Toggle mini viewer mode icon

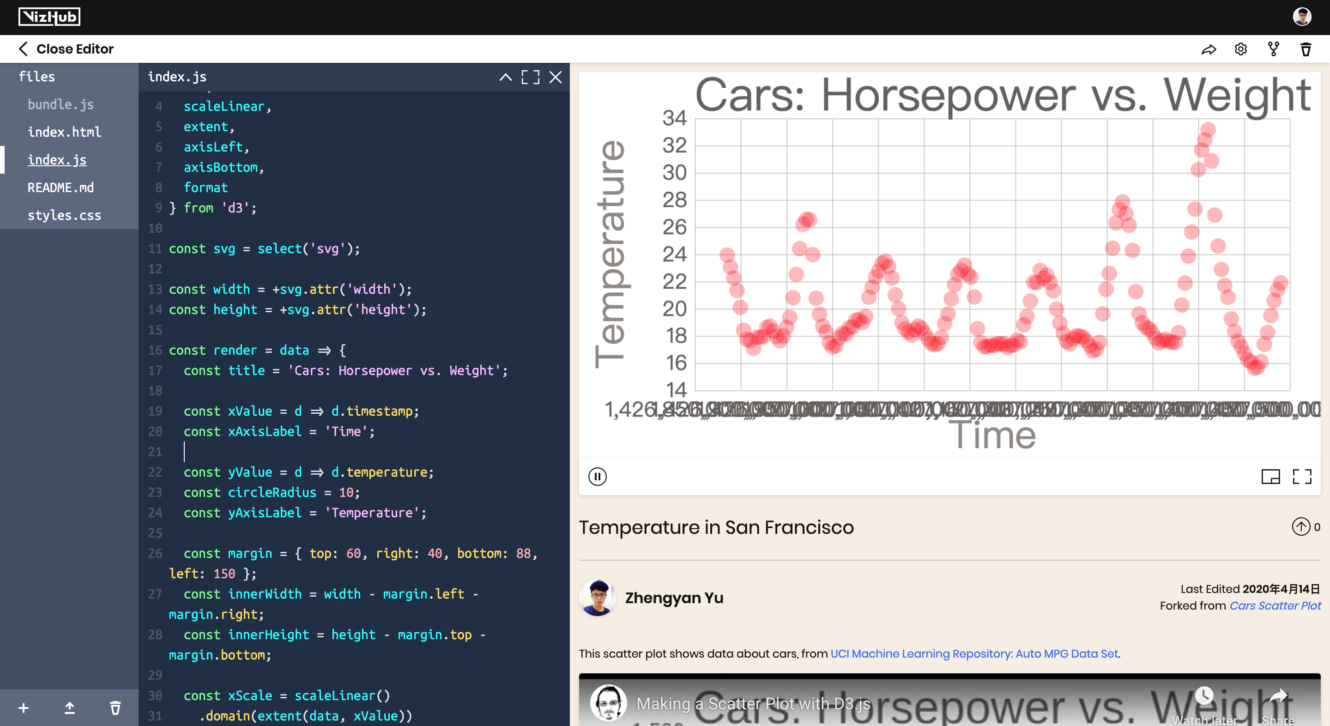[x=1270, y=476]
